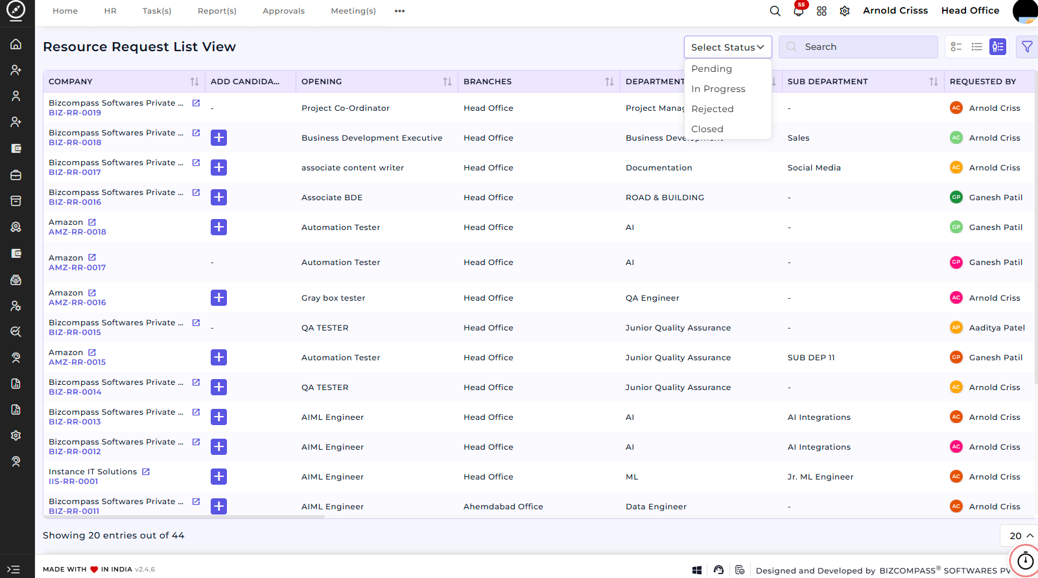Viewport: 1038px width, 578px height.
Task: Open request IIS-RR-0001 link
Action: coord(73,481)
